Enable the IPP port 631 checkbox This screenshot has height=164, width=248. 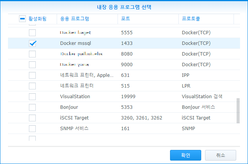click(32, 75)
